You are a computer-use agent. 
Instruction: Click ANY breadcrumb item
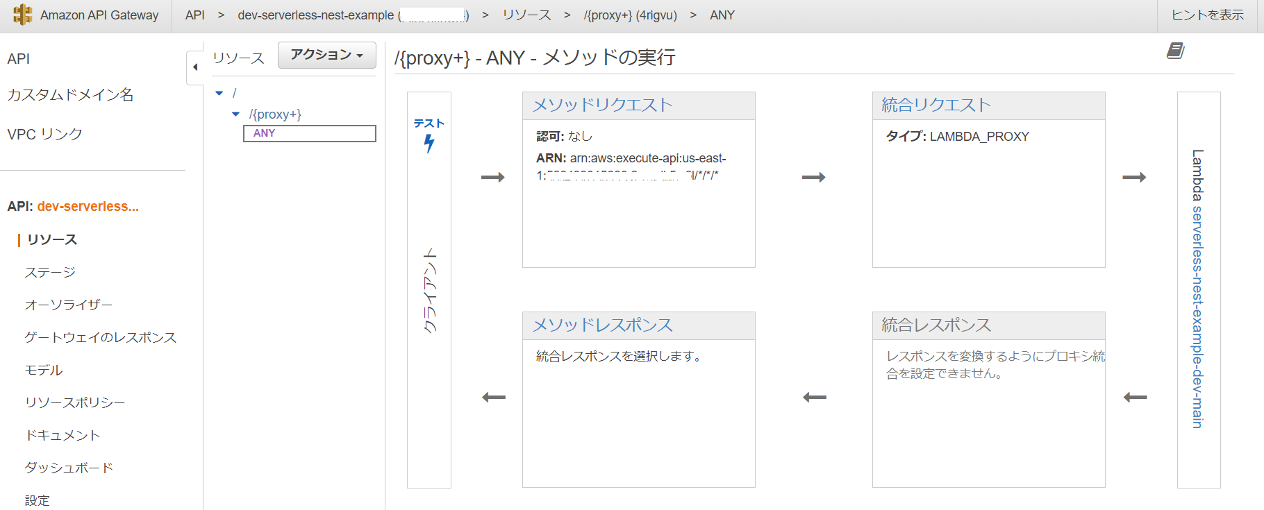click(x=722, y=15)
